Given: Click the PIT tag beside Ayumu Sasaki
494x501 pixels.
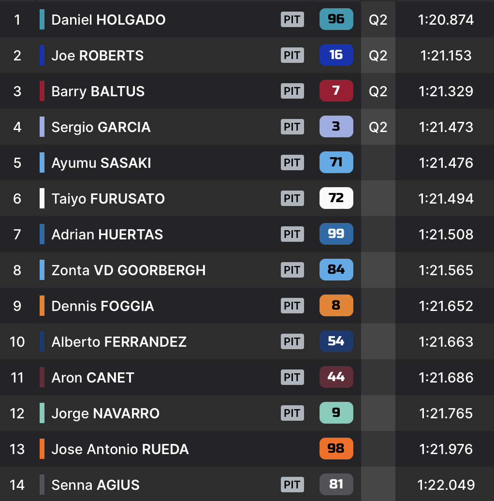Looking at the screenshot, I should 292,162.
